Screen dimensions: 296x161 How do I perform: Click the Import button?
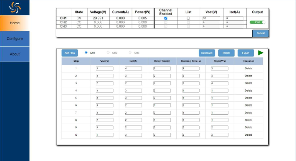(x=226, y=53)
